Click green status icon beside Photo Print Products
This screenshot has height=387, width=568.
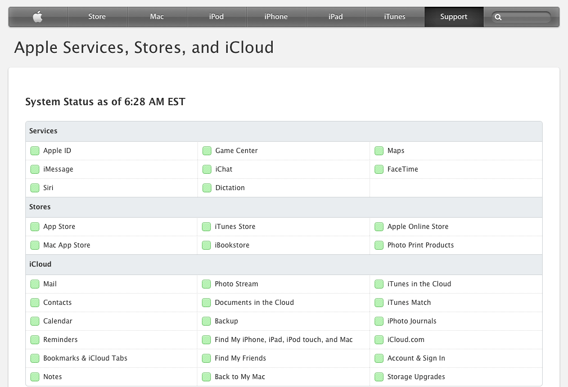pyautogui.click(x=379, y=245)
